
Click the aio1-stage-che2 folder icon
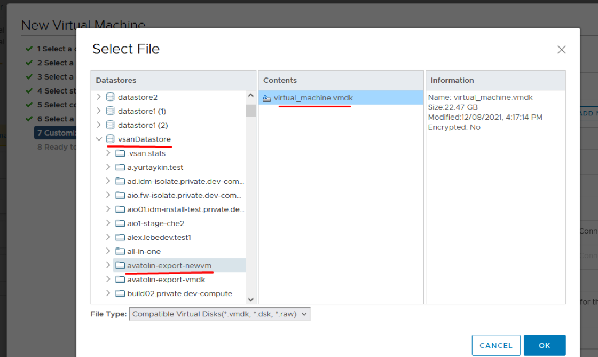[x=120, y=223]
